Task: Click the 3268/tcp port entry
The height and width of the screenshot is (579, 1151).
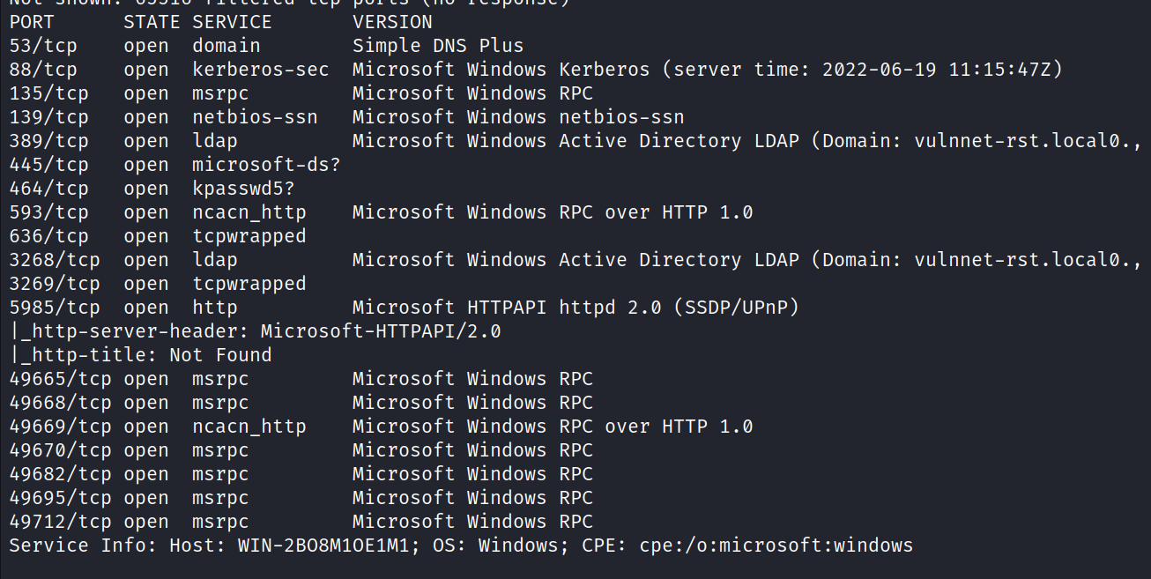Action: point(55,260)
